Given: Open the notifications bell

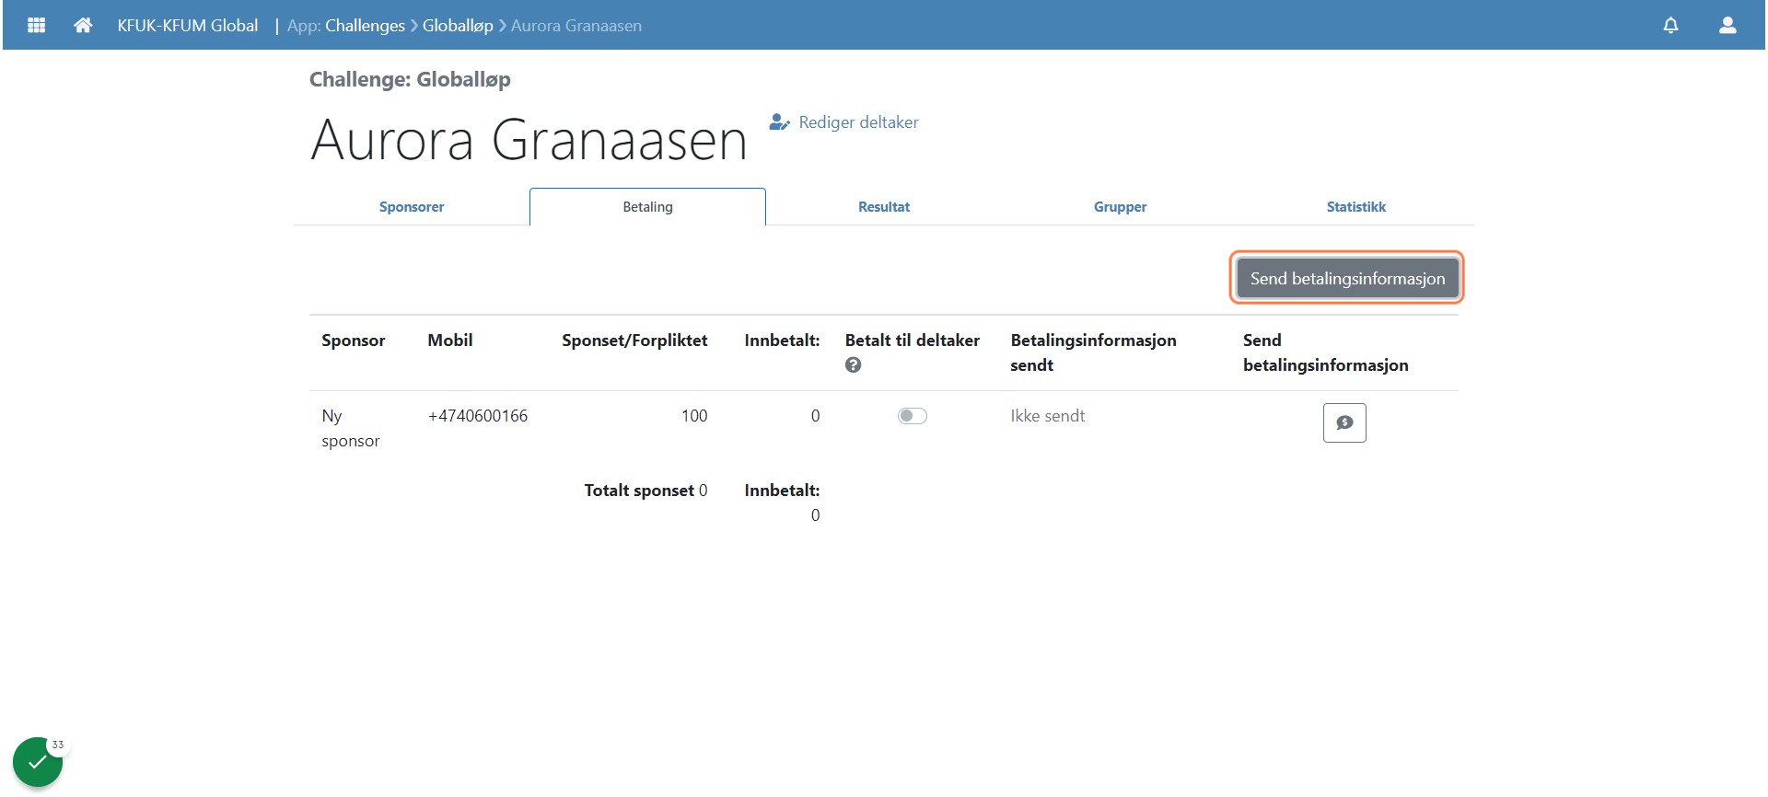Looking at the screenshot, I should click(1670, 25).
